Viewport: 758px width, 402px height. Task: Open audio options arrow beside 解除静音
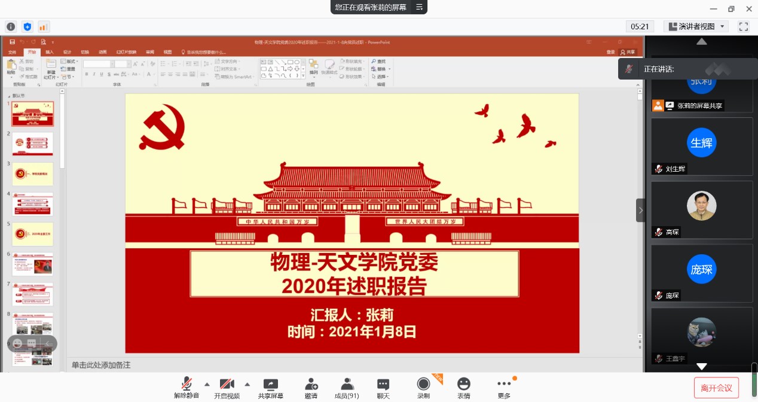207,384
